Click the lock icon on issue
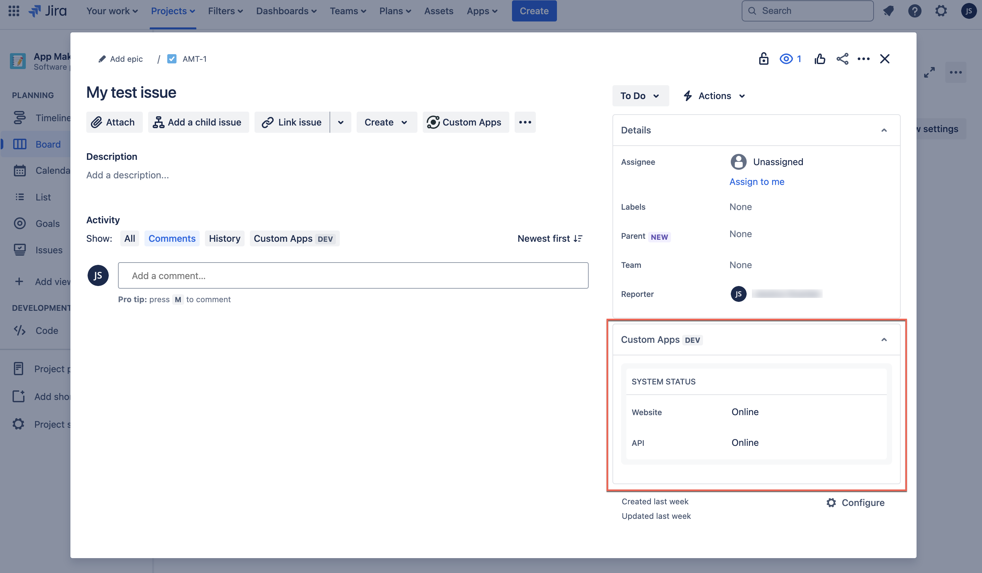Screen dimensions: 982x573 click(764, 59)
